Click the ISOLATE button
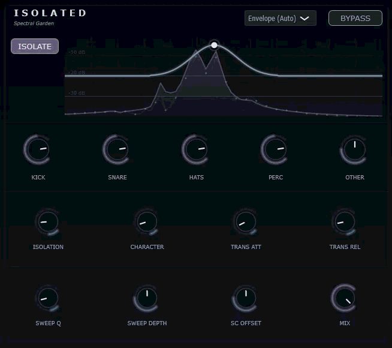The image size is (392, 348). point(35,46)
